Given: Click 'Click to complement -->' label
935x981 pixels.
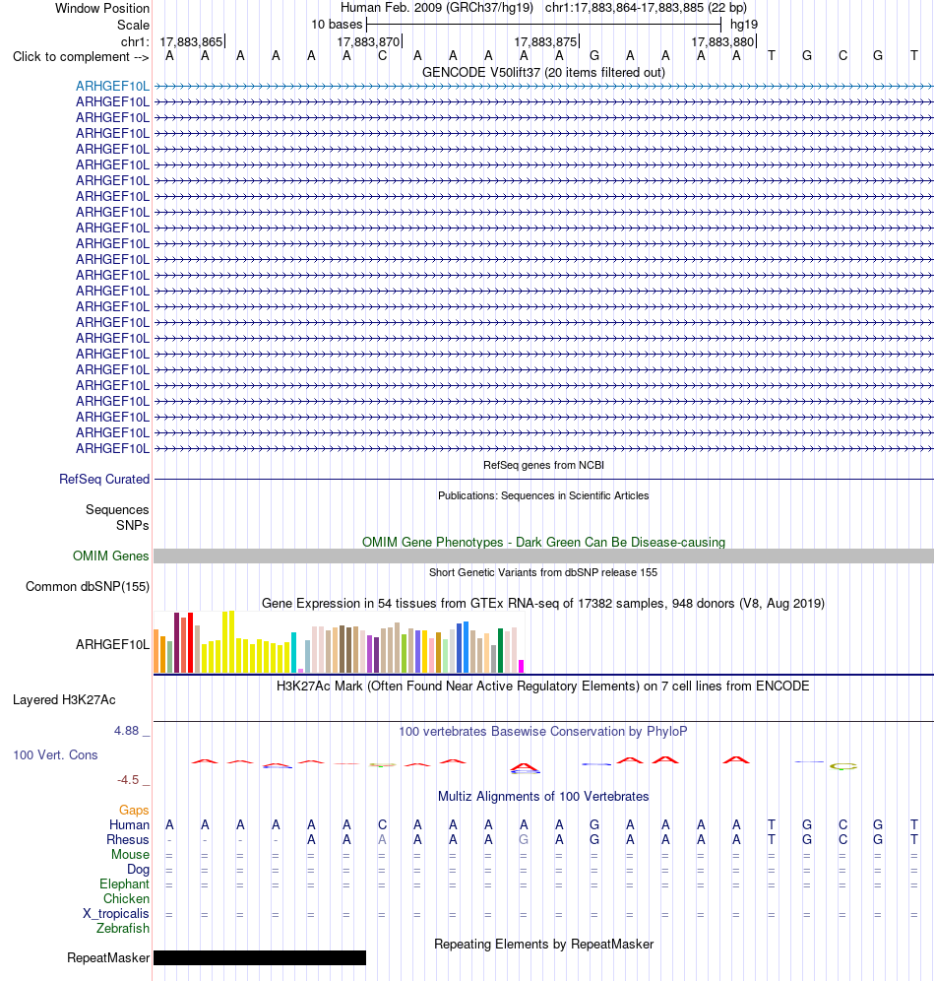Looking at the screenshot, I should (81, 57).
